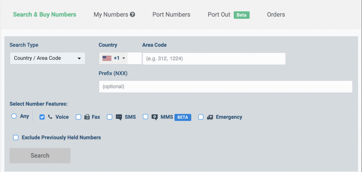362x172 pixels.
Task: Switch to the Port Numbers tab
Action: tap(171, 15)
